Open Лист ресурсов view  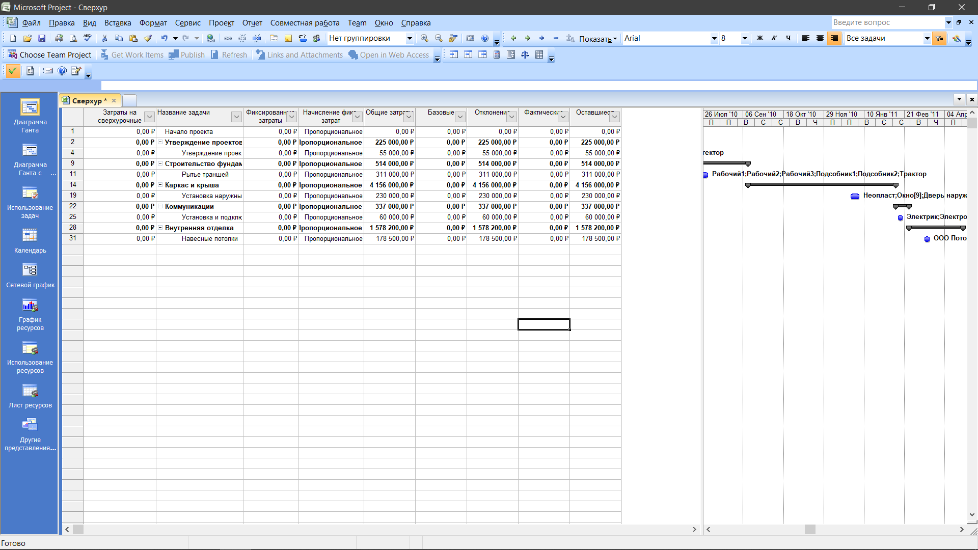30,396
